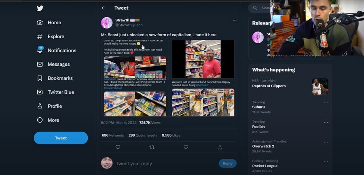
Task: Like the tweet with the heart icon
Action: [186, 147]
